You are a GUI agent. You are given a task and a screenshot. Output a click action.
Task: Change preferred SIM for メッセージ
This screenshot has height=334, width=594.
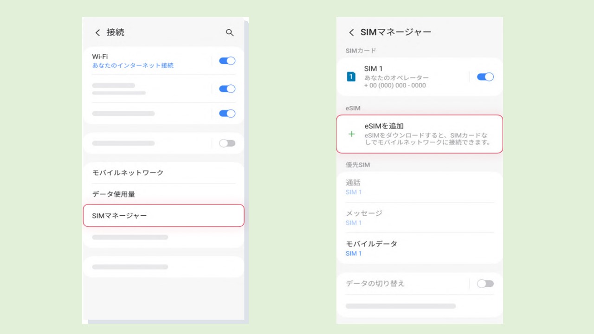pos(420,218)
